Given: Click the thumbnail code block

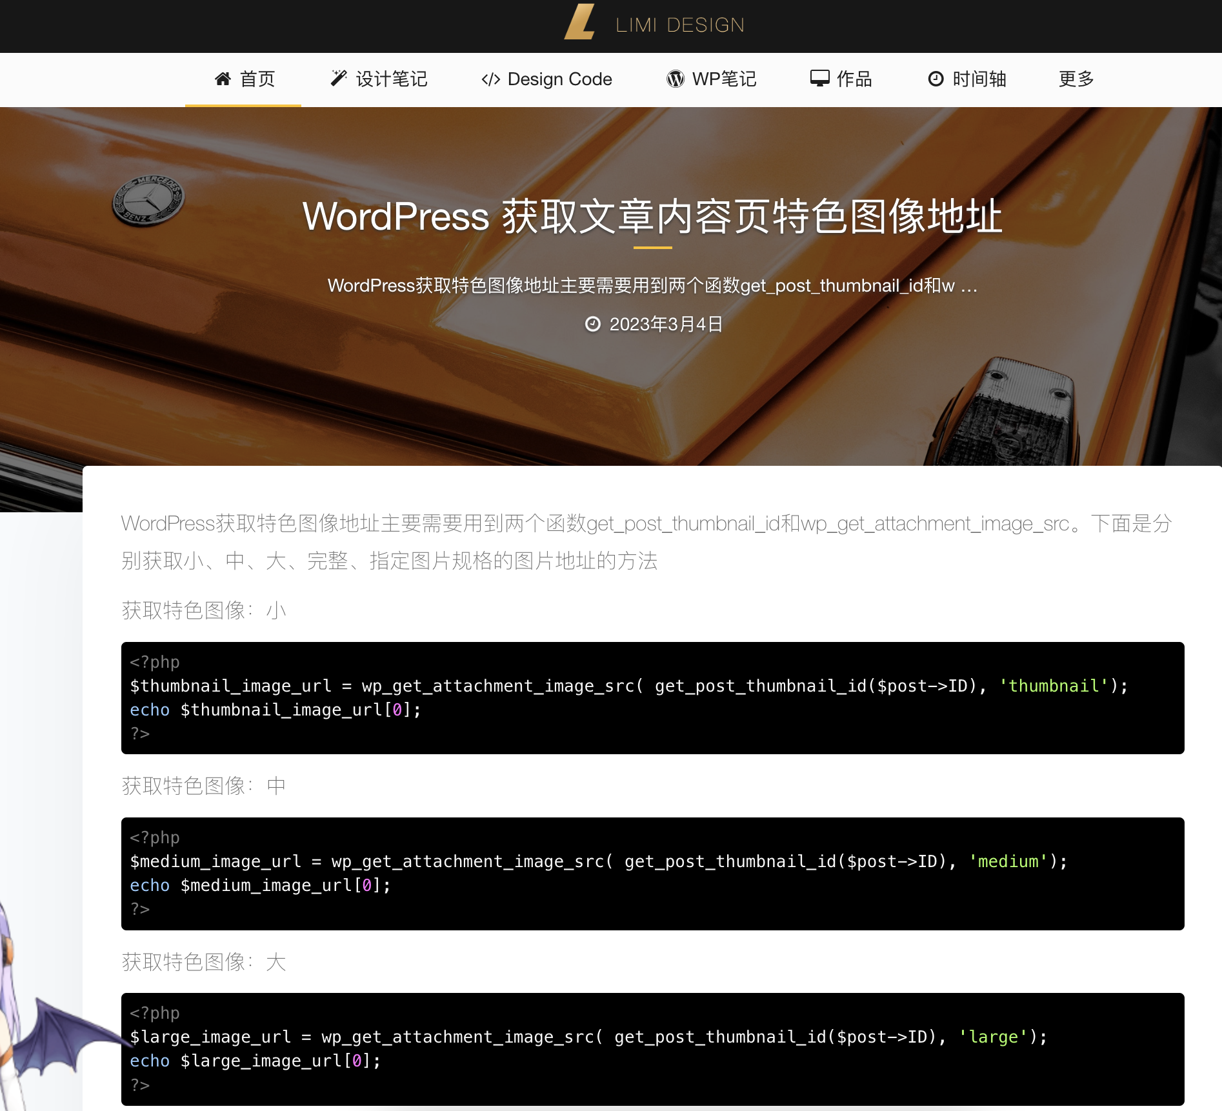Looking at the screenshot, I should point(652,698).
